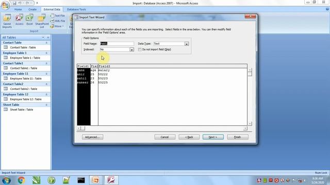The width and height of the screenshot is (330, 185).
Task: Switch to the Home ribbon tab
Action: tap(18, 9)
